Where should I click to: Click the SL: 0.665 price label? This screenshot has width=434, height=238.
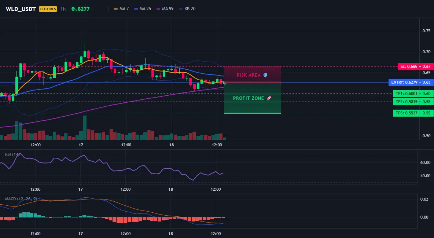(x=408, y=66)
